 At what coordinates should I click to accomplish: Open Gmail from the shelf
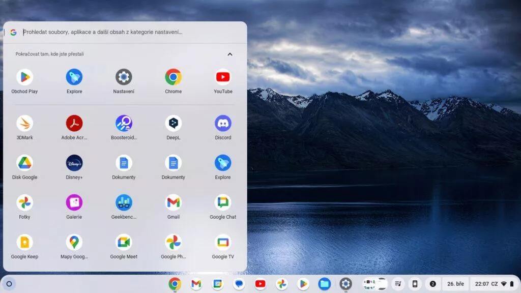click(x=196, y=284)
